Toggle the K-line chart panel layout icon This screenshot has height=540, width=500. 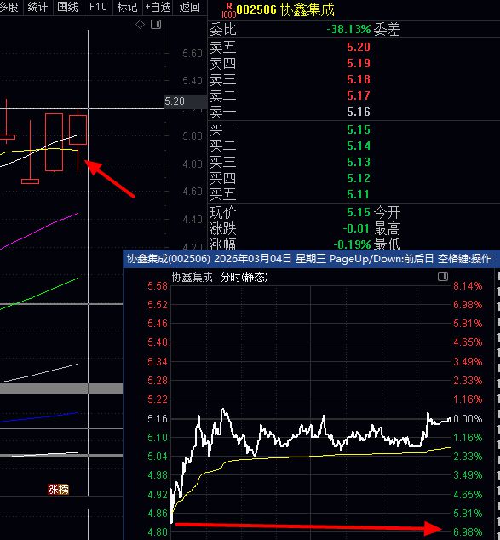click(156, 25)
